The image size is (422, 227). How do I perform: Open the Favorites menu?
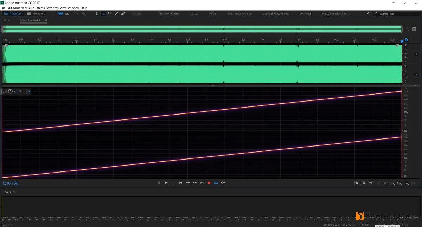[x=52, y=8]
